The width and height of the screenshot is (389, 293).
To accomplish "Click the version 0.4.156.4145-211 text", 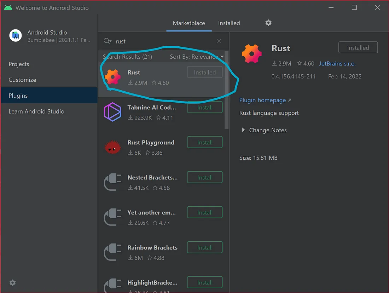I will click(x=293, y=76).
